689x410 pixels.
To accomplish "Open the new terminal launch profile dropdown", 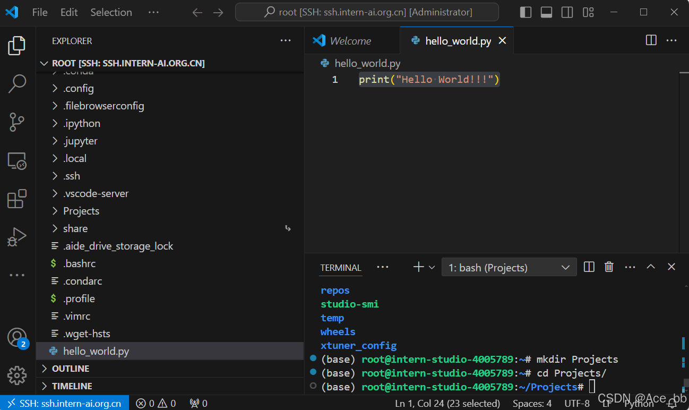I will [432, 267].
